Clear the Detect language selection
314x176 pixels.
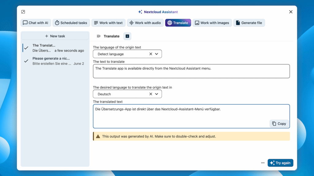coord(151,54)
